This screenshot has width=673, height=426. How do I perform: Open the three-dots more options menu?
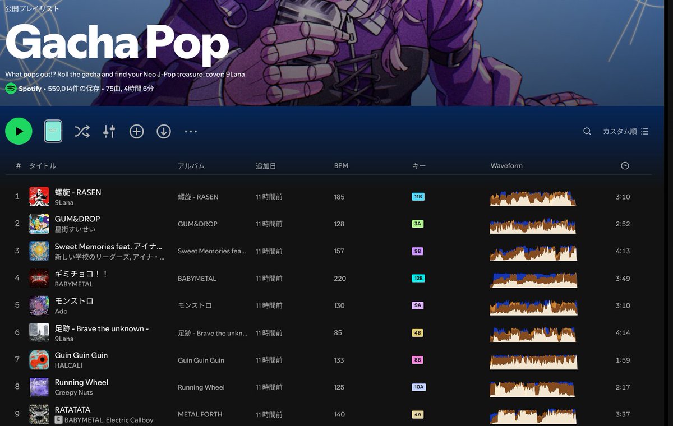(x=191, y=131)
